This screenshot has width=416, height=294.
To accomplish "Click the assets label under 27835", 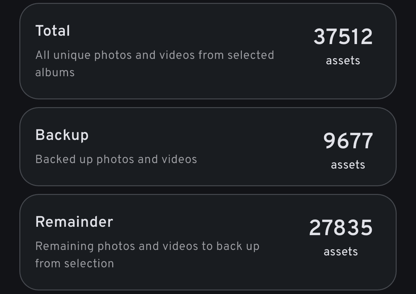I will pos(341,252).
